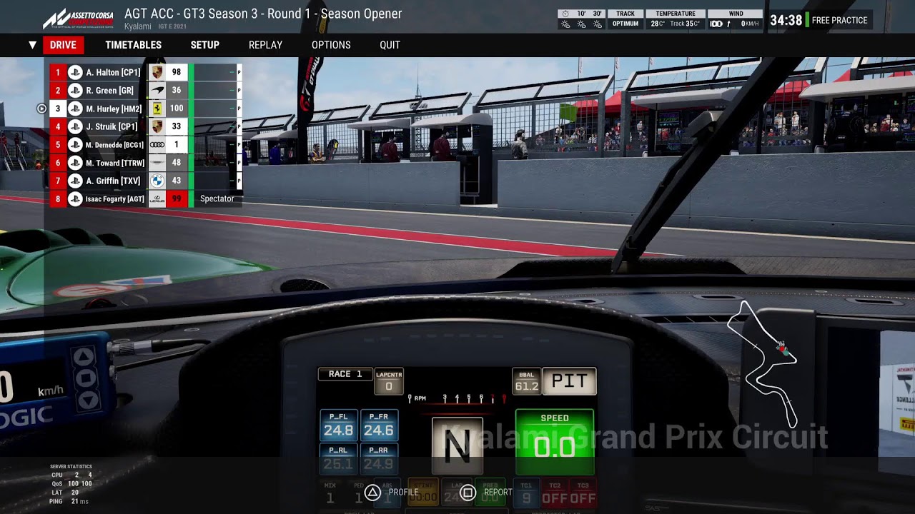Image resolution: width=915 pixels, height=514 pixels.
Task: Click the stopwatch icon in weather forecast
Action: click(x=565, y=14)
